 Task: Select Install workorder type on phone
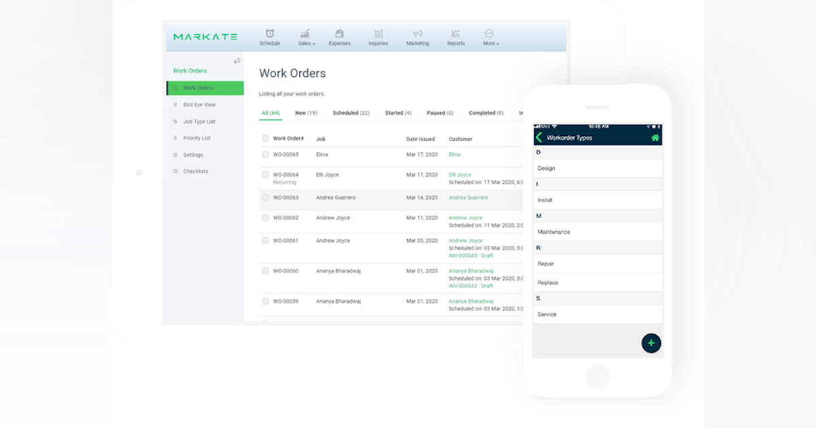pyautogui.click(x=598, y=200)
